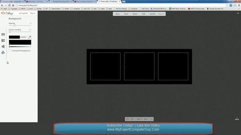Select the Photo editor PicMonkey tab
This screenshot has width=241, height=135.
[109, 1]
